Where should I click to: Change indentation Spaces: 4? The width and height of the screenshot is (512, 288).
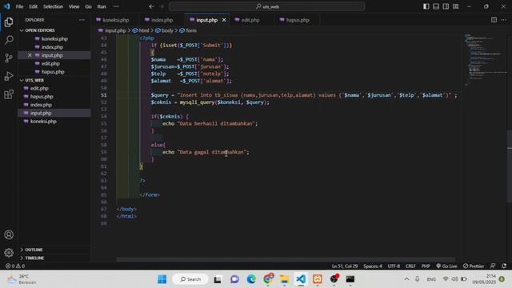(x=373, y=266)
